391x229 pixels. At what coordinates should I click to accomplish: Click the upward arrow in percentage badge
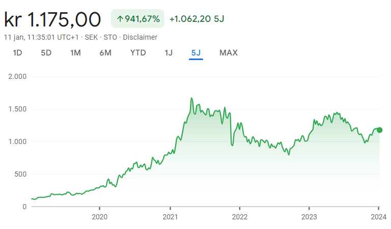click(120, 19)
